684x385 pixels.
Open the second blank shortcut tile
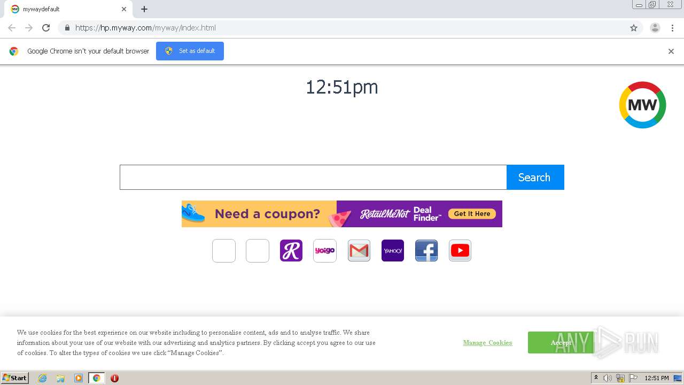coord(258,251)
